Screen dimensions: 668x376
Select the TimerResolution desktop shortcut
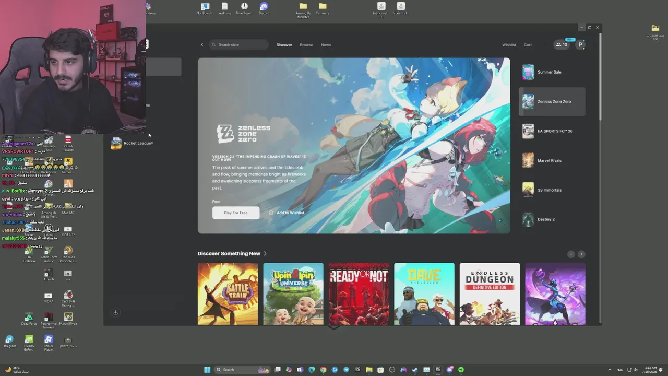[x=244, y=8]
